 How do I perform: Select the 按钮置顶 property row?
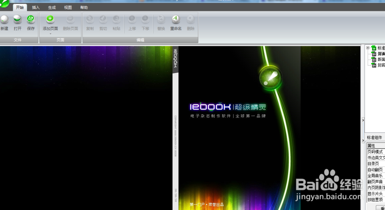click(x=376, y=200)
